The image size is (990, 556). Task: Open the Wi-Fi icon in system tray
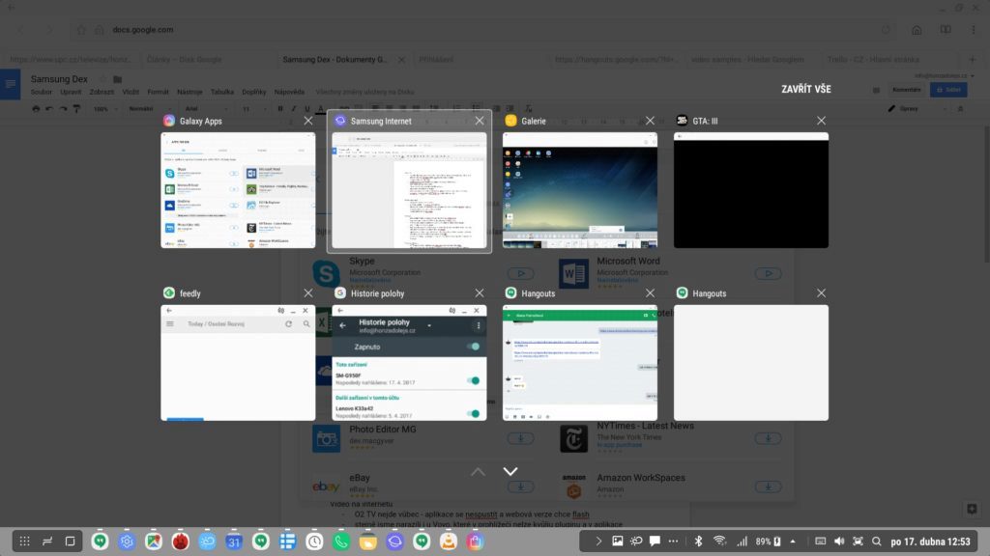pyautogui.click(x=719, y=541)
